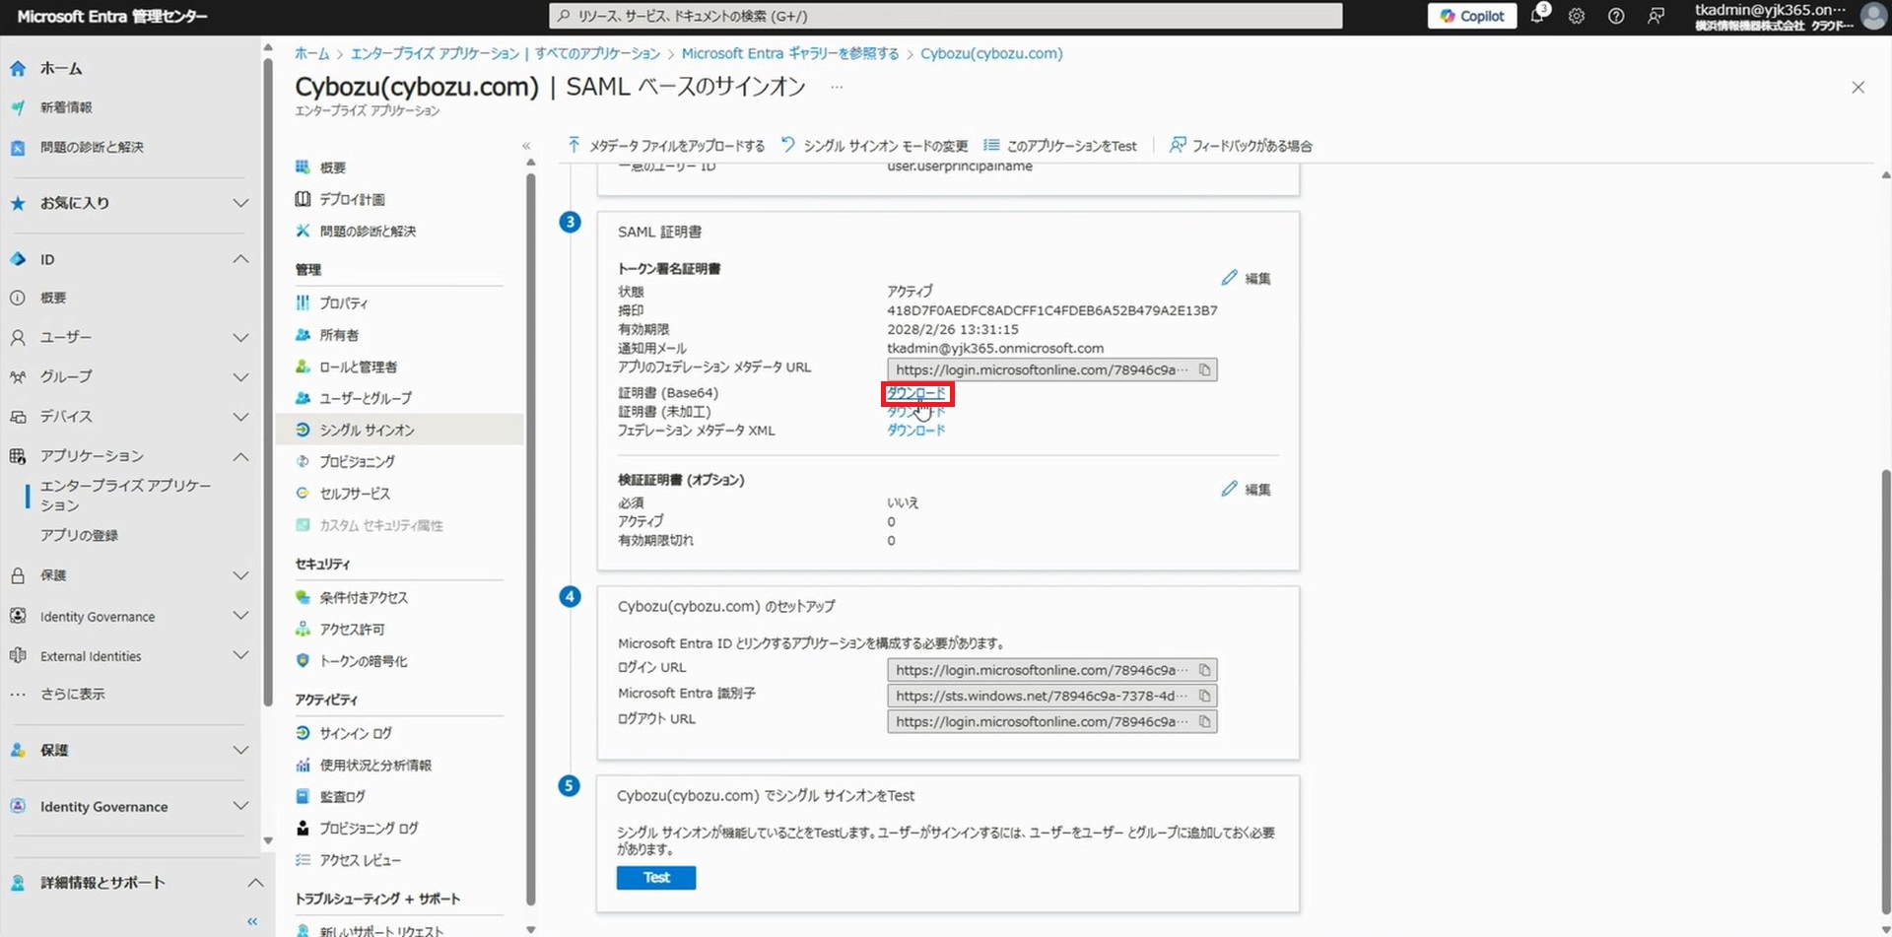Expand External Identities menu
1892x937 pixels.
(239, 656)
